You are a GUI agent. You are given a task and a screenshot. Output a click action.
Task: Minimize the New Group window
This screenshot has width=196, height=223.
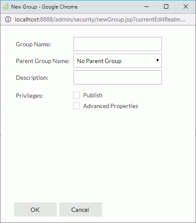[x=146, y=6]
